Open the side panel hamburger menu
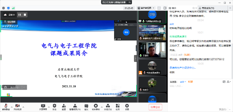 point(230,8)
